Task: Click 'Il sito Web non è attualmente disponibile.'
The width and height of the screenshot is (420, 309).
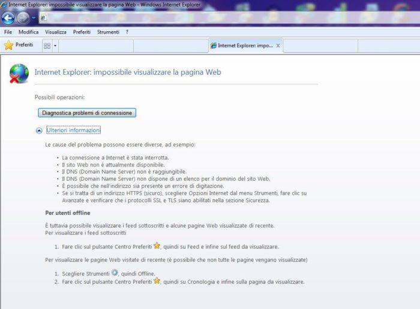Action: pos(113,165)
